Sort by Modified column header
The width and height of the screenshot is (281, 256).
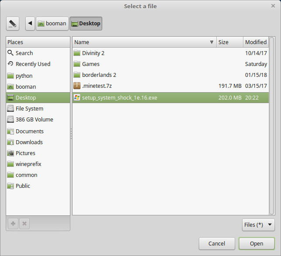[x=256, y=42]
